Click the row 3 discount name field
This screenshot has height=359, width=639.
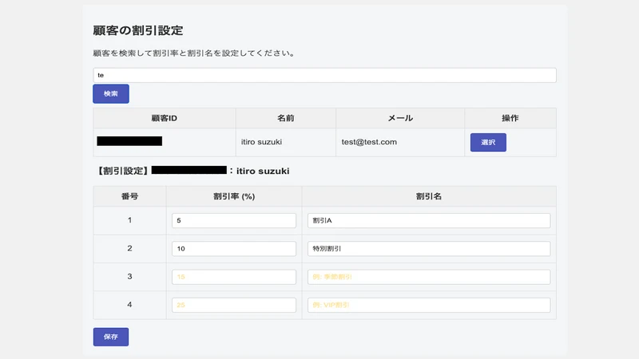point(429,277)
